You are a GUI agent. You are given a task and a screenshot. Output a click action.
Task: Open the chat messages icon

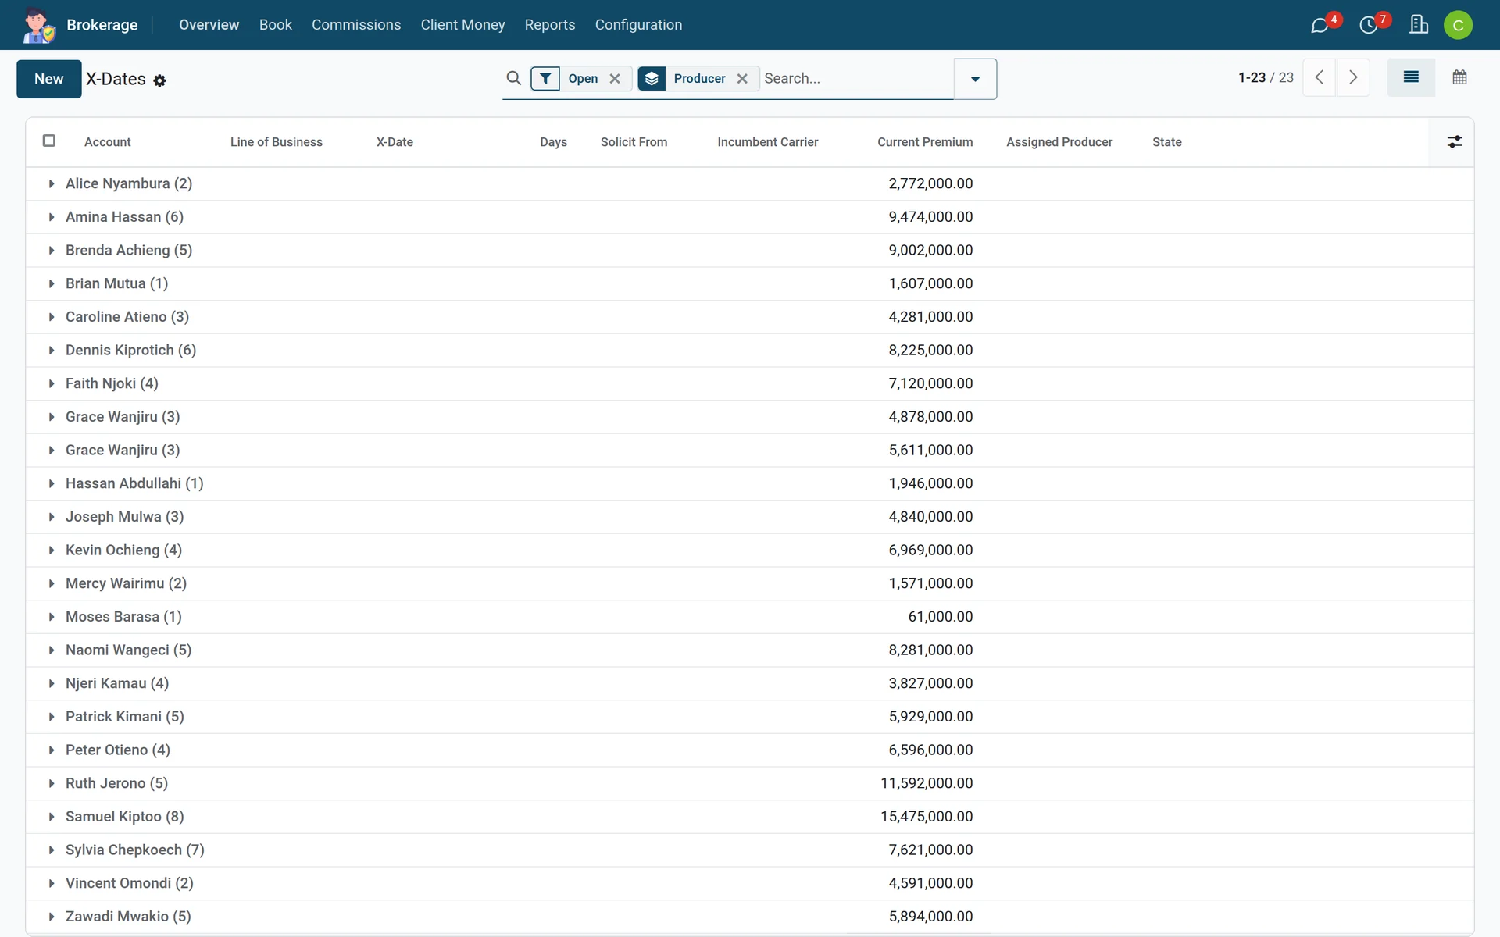[x=1320, y=26]
